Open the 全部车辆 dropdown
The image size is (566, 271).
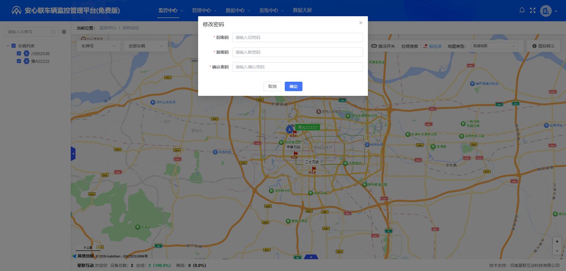[146, 46]
